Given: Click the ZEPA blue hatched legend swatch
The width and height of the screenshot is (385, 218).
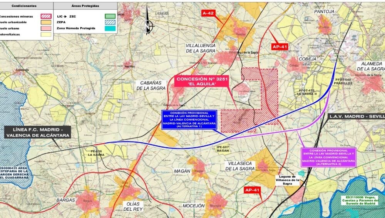Looking at the screenshot, I should [x=110, y=22].
